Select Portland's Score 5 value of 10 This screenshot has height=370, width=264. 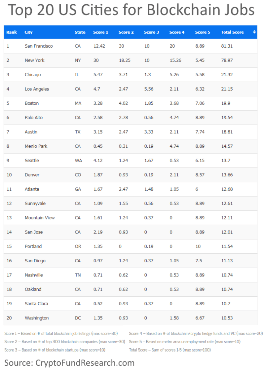click(198, 246)
